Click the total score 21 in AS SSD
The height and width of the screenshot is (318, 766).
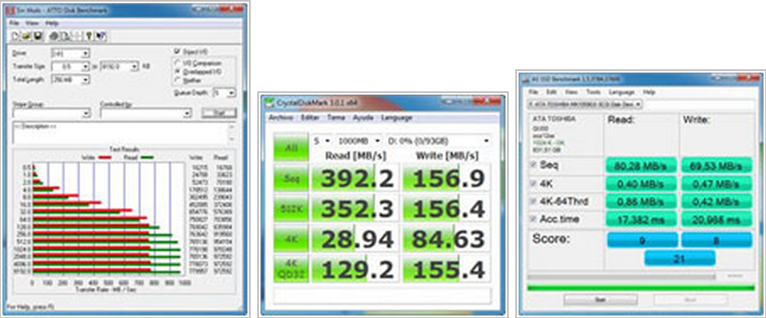[x=679, y=258]
